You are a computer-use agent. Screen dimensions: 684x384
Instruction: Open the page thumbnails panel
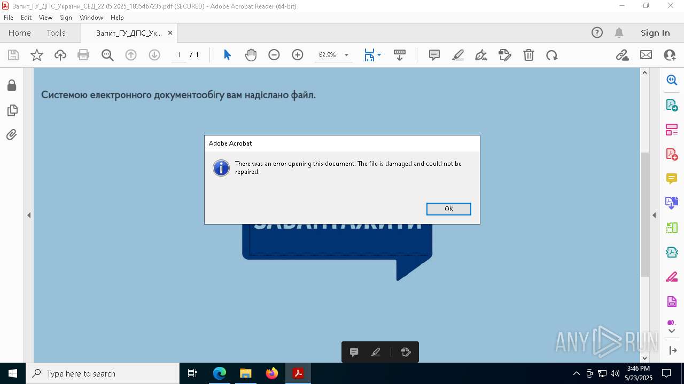pyautogui.click(x=12, y=110)
